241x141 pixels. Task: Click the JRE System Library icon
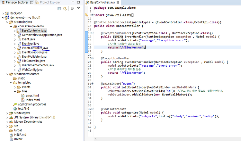coord(11,117)
